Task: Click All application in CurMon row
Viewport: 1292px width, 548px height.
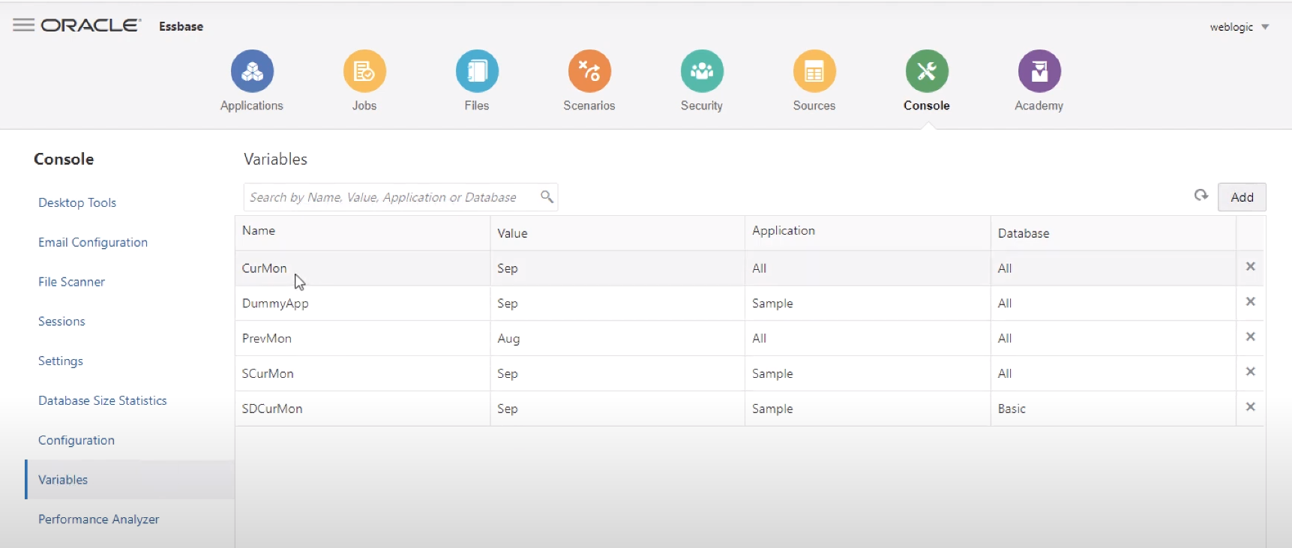Action: (760, 268)
